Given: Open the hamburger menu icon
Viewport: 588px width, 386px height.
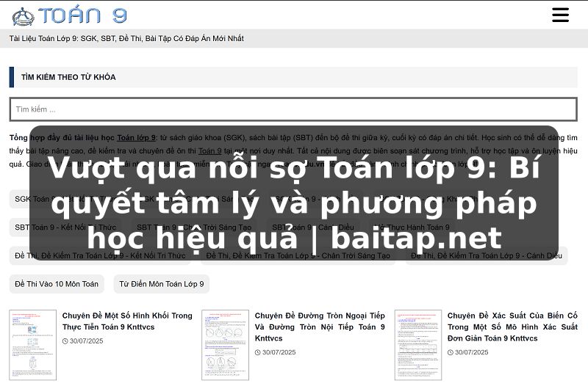Looking at the screenshot, I should (x=560, y=15).
